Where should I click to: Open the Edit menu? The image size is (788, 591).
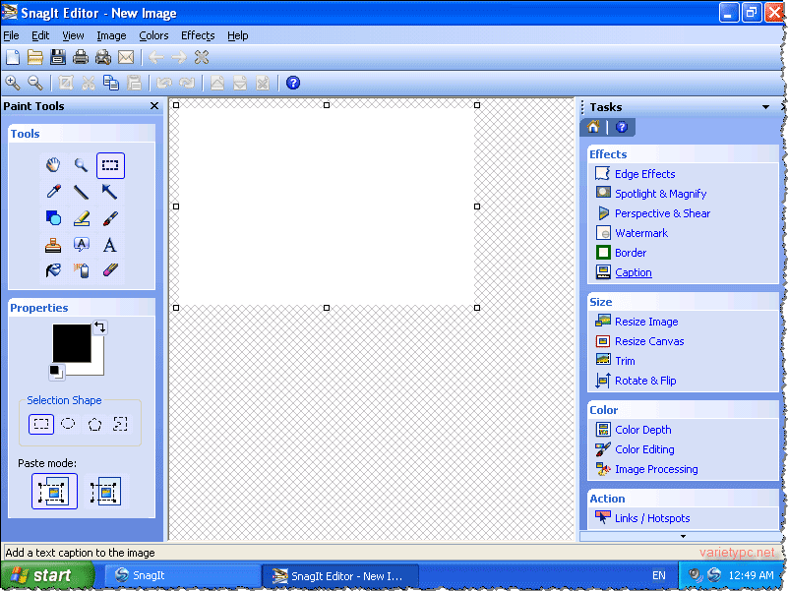(x=40, y=35)
